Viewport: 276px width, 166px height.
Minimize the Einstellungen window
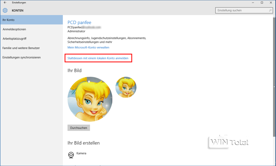(253, 2)
